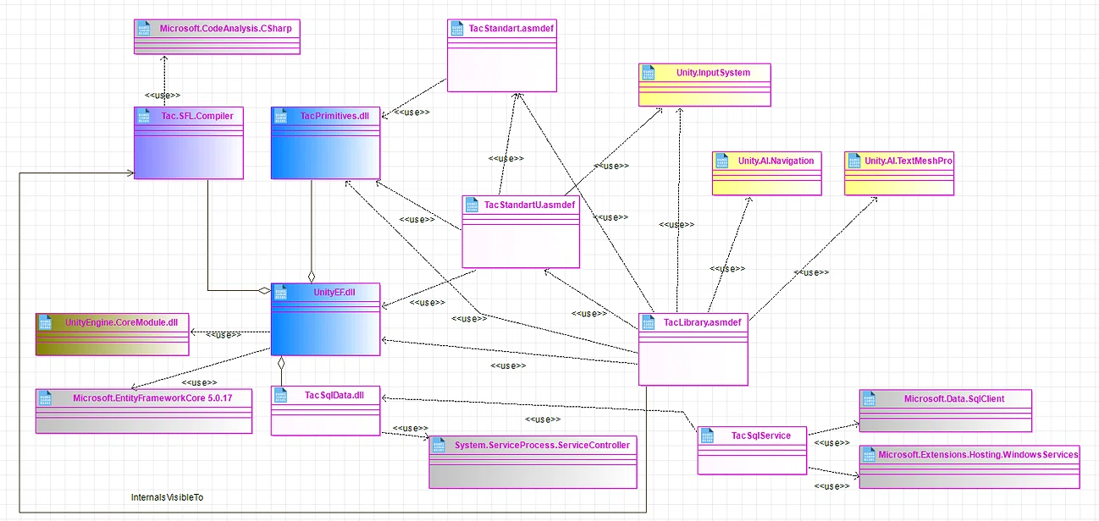Click the UnityEngine.CoreModule.dll box icon
The image size is (1099, 521).
tap(46, 321)
